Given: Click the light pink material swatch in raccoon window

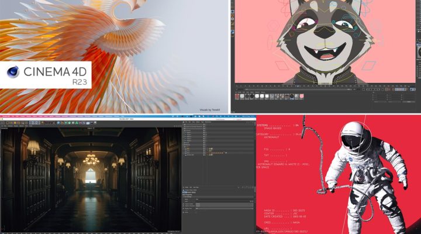Looking at the screenshot, I should click(302, 96).
